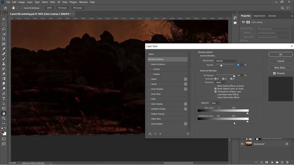Image resolution: width=294 pixels, height=165 pixels.
Task: Click the New Style button
Action: [281, 67]
